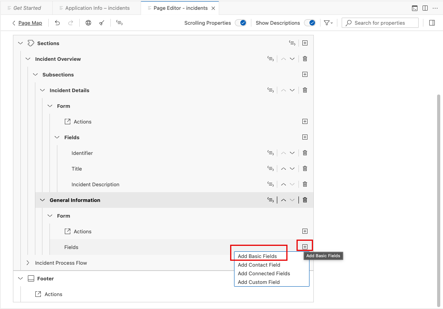Screen dimensions: 443x309
Task: Click the vertical scrollbar on the right
Action: [438, 200]
